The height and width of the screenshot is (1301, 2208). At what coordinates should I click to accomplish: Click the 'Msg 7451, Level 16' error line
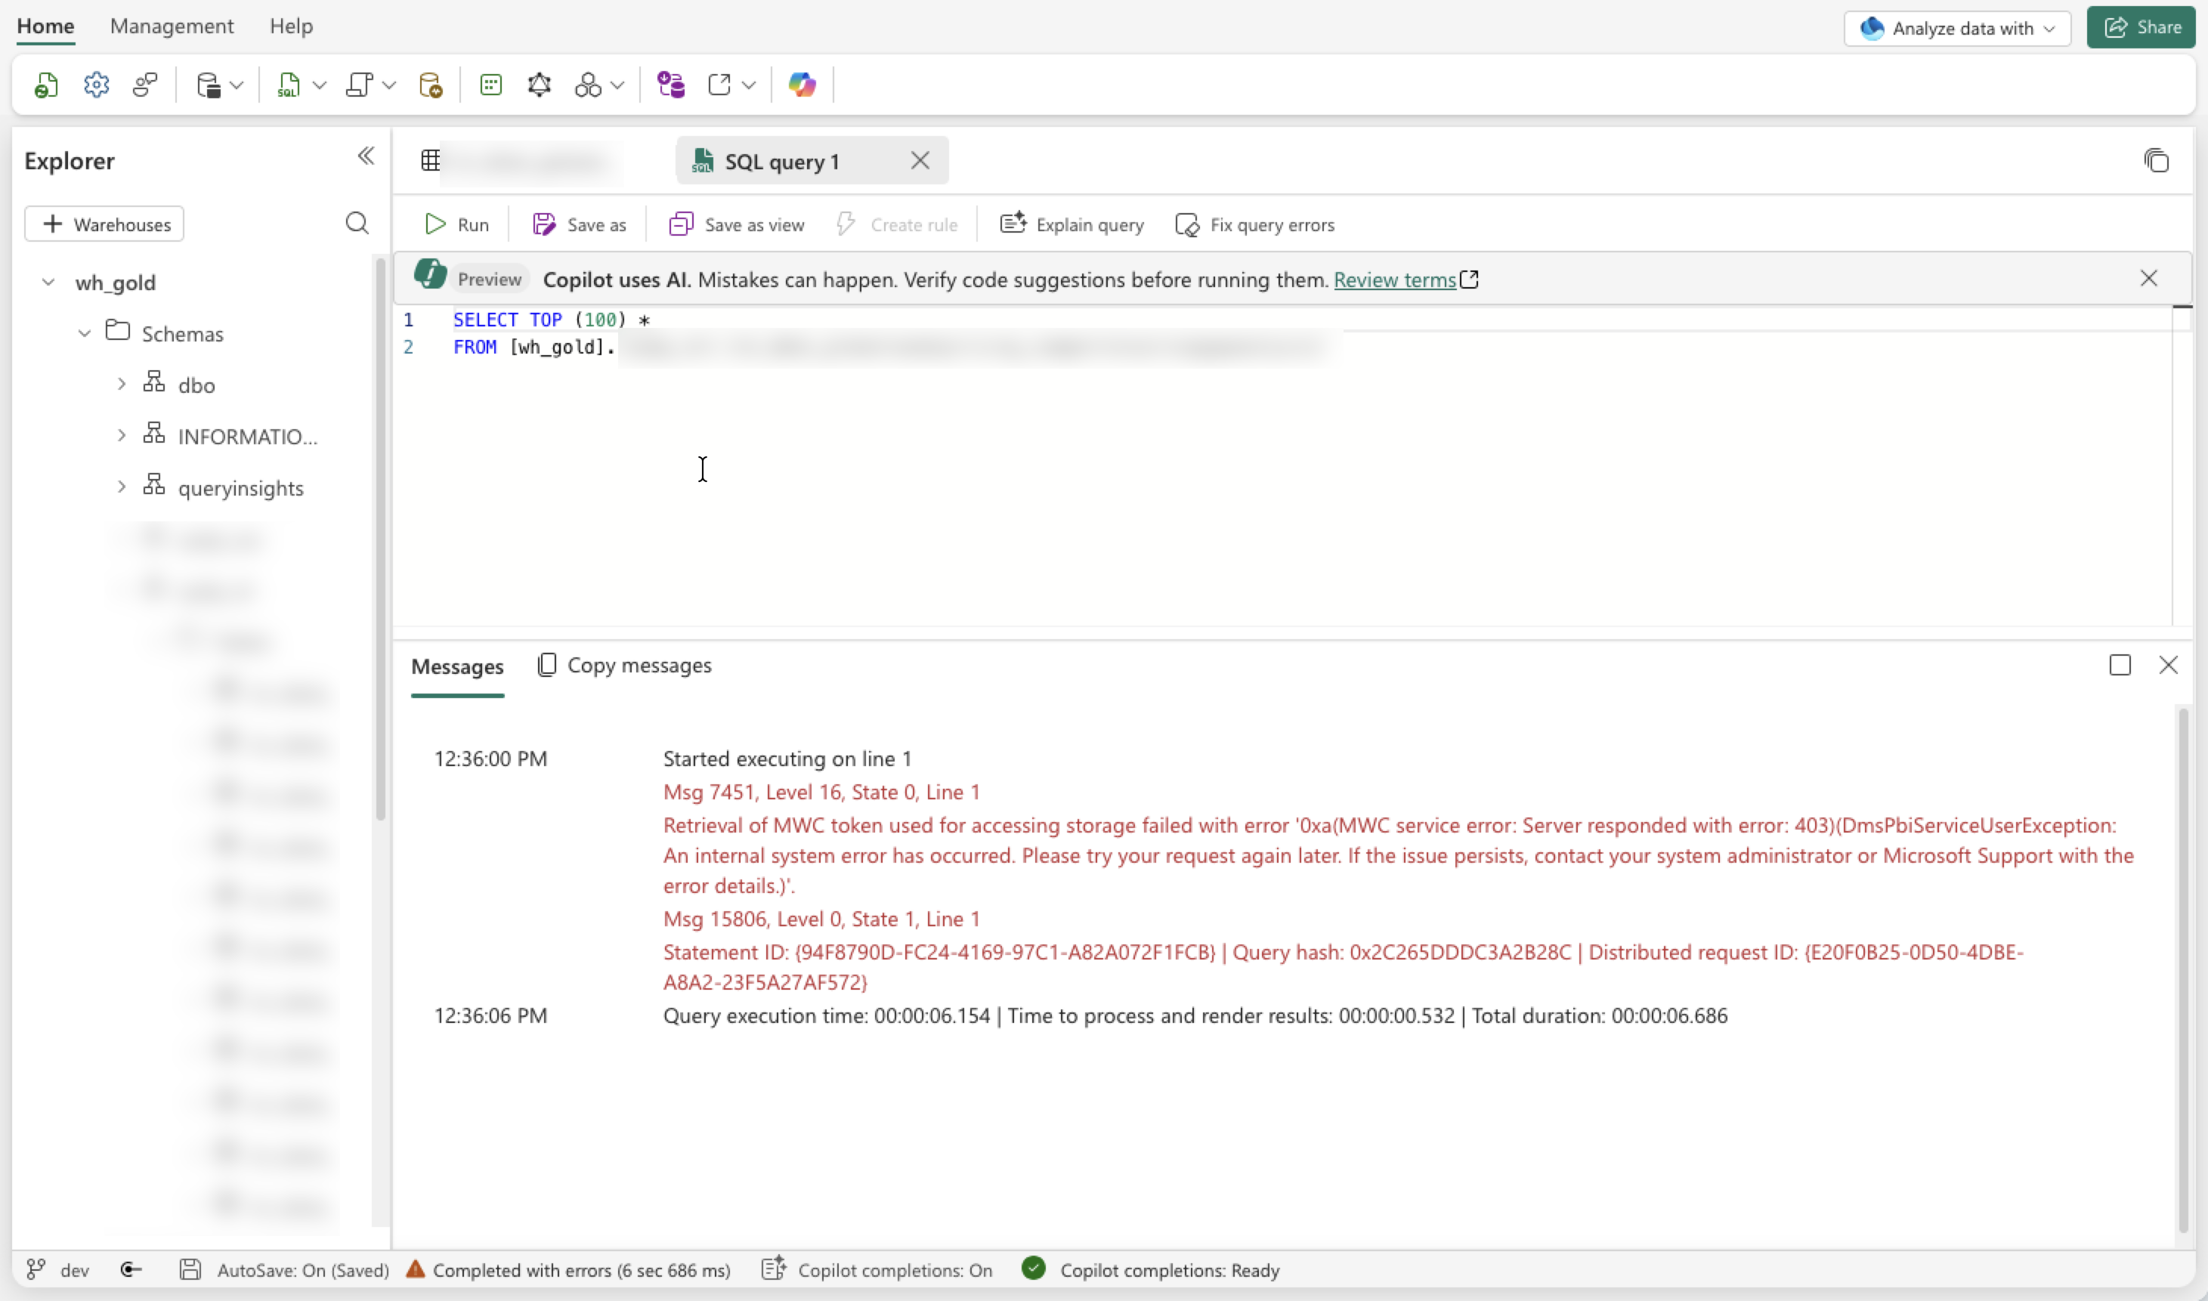point(821,792)
